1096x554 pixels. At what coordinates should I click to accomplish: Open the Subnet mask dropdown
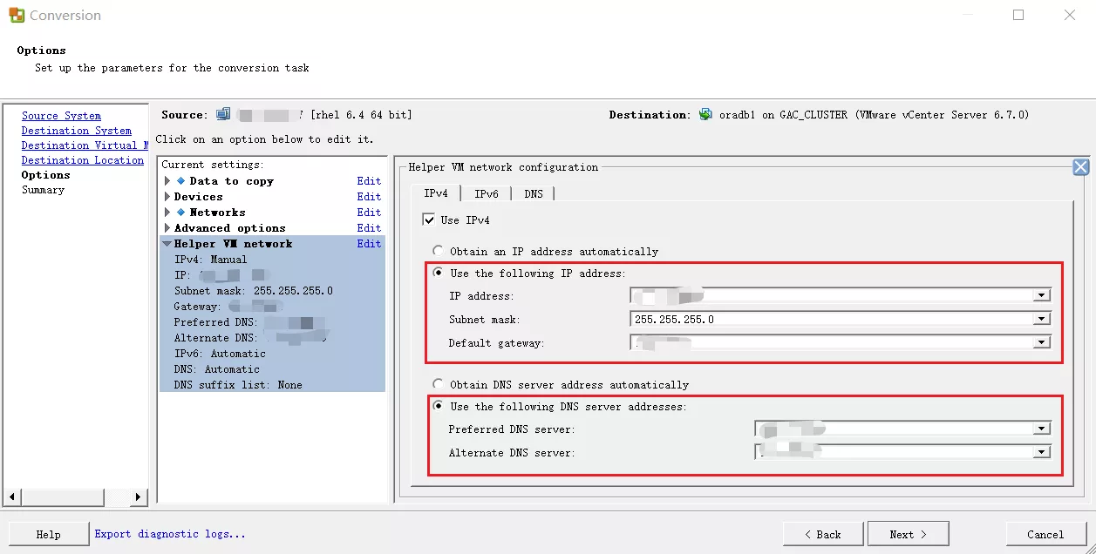(x=1041, y=320)
